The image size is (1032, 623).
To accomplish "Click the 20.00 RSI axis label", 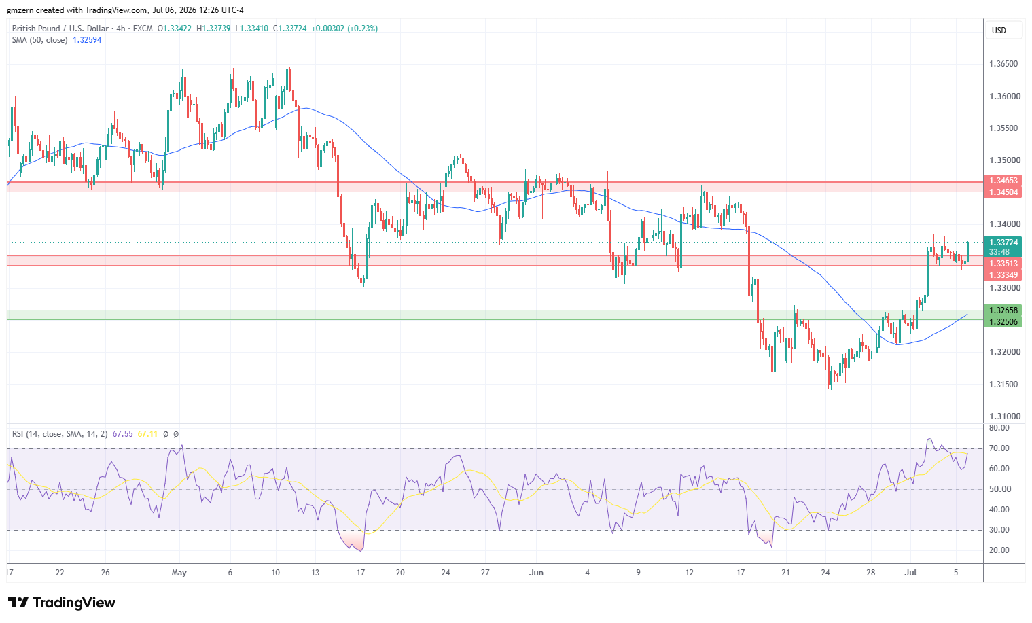I will pyautogui.click(x=999, y=550).
